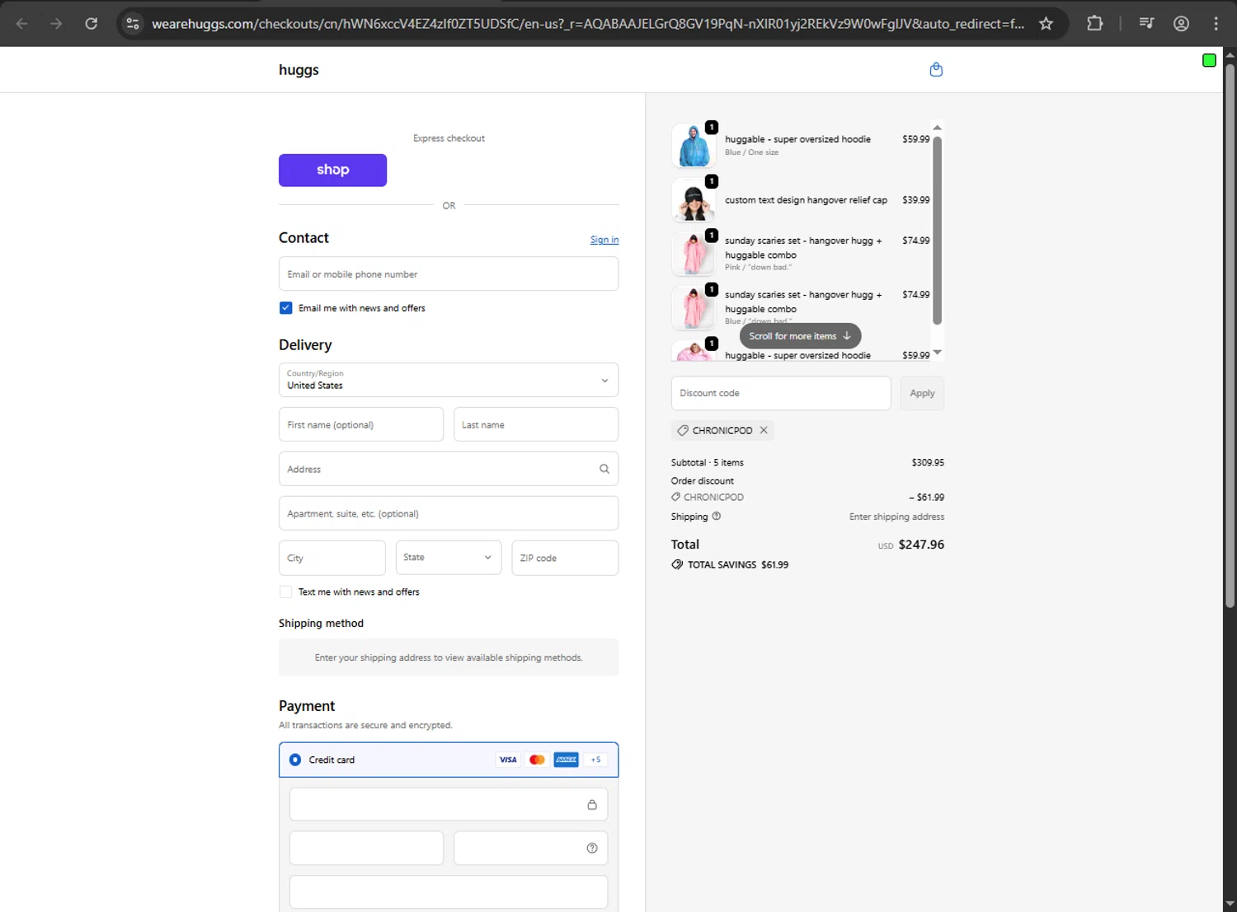Focus the Discount code field
The image size is (1237, 912).
click(781, 393)
